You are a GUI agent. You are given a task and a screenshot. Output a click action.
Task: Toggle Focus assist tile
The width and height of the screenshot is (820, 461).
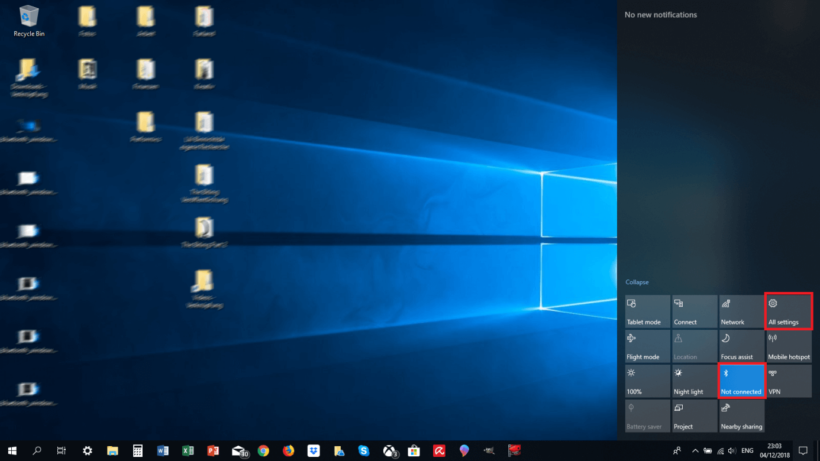coord(742,346)
